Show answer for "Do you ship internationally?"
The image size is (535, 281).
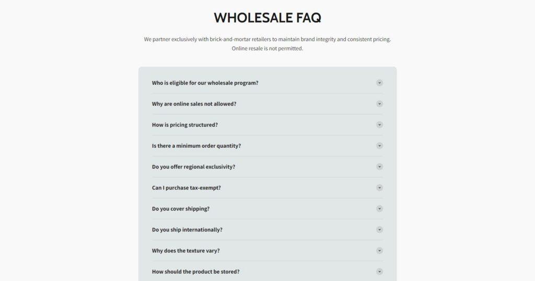(187, 229)
